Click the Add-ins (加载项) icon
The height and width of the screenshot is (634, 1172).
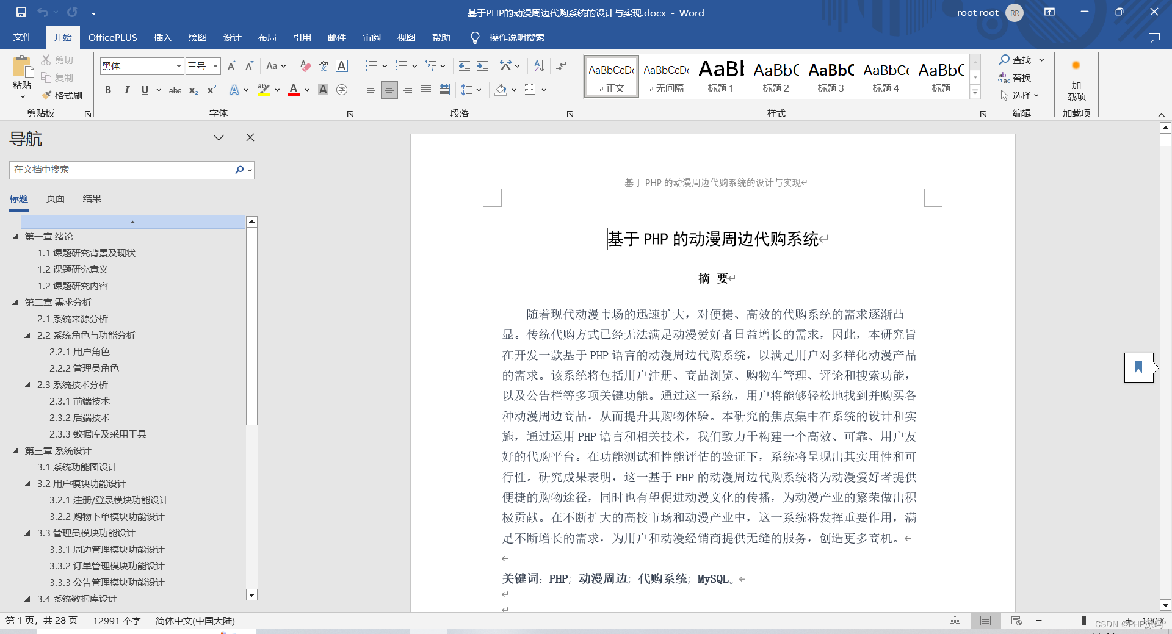[x=1076, y=79]
